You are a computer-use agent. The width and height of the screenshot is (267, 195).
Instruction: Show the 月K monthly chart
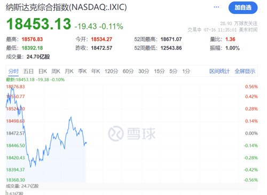click(x=69, y=71)
